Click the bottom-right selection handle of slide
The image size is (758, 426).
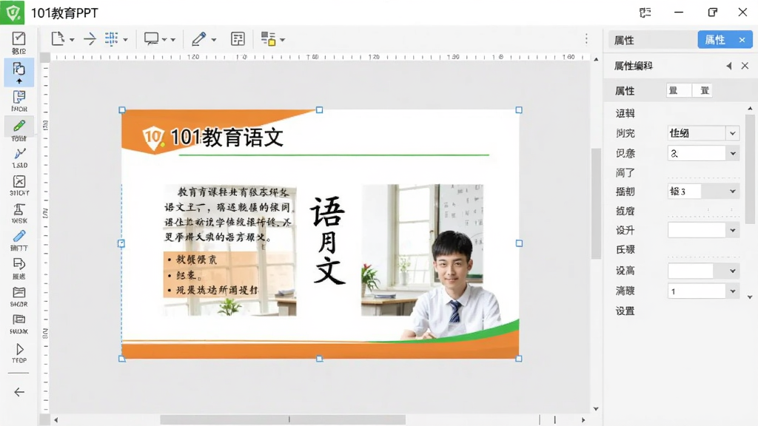tap(519, 359)
